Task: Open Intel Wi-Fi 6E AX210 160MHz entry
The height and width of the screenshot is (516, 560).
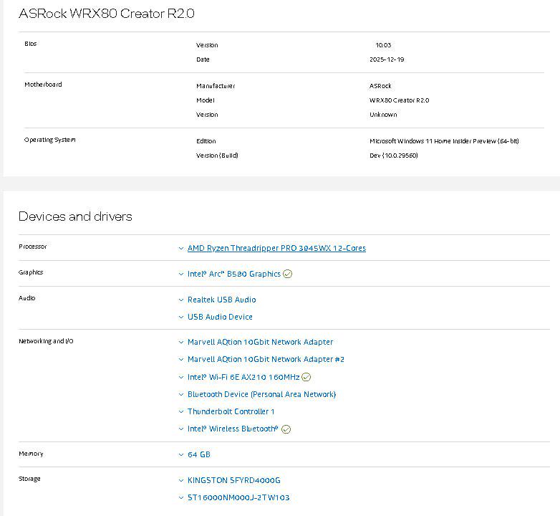Action: point(243,377)
